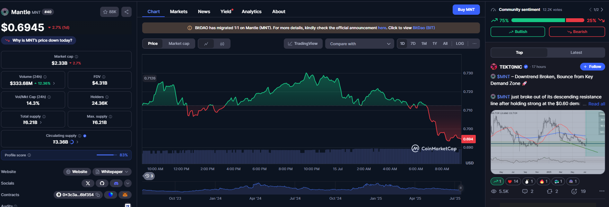Viewport: 609px width, 207px height.
Task: Add Mantle to watchlist via star button
Action: click(x=109, y=12)
